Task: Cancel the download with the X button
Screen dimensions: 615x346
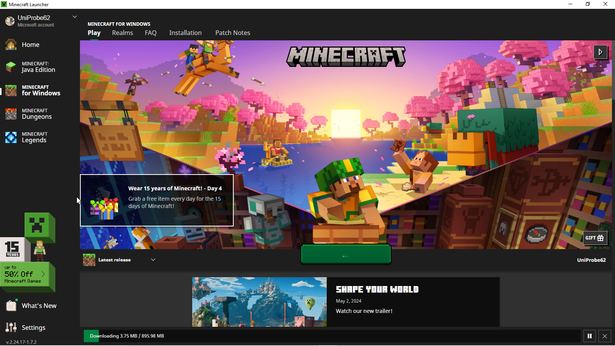Action: point(605,336)
